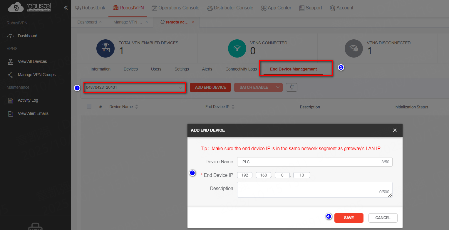The height and width of the screenshot is (230, 449).
Task: Expand the 04870423120401 device dropdown
Action: click(180, 88)
